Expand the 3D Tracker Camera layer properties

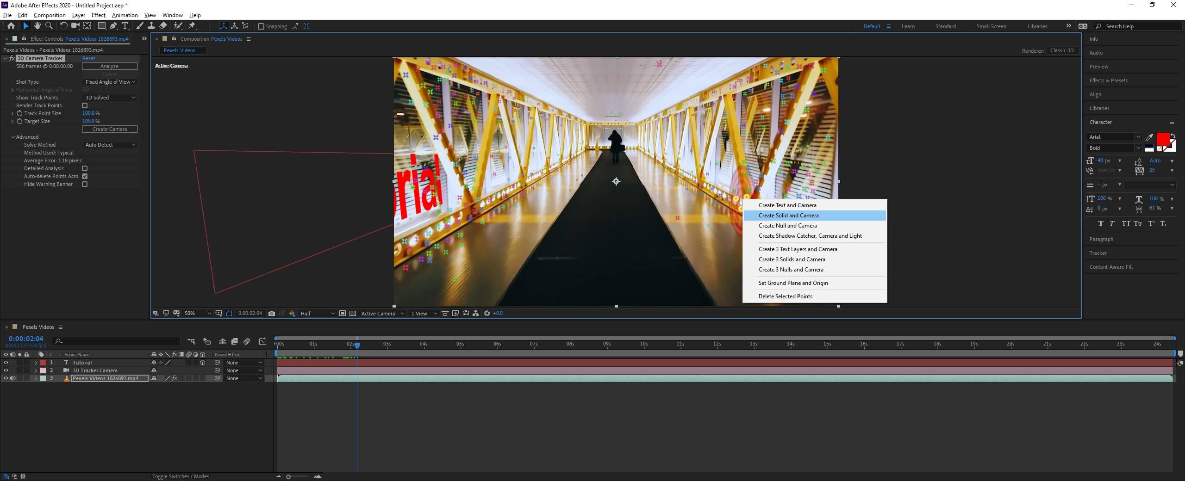coord(36,370)
